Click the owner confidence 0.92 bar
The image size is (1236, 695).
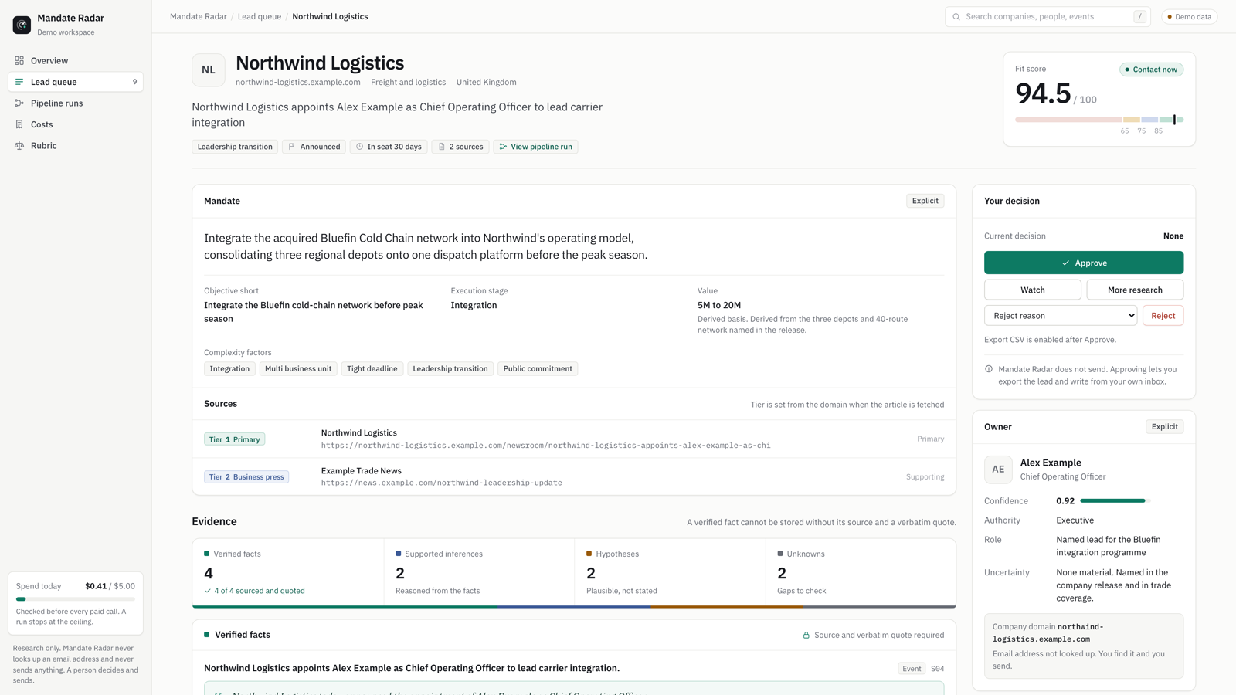tap(1115, 501)
